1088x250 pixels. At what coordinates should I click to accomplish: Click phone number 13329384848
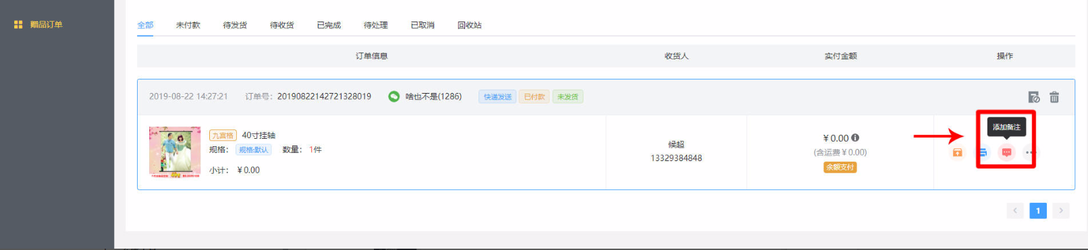coord(676,158)
